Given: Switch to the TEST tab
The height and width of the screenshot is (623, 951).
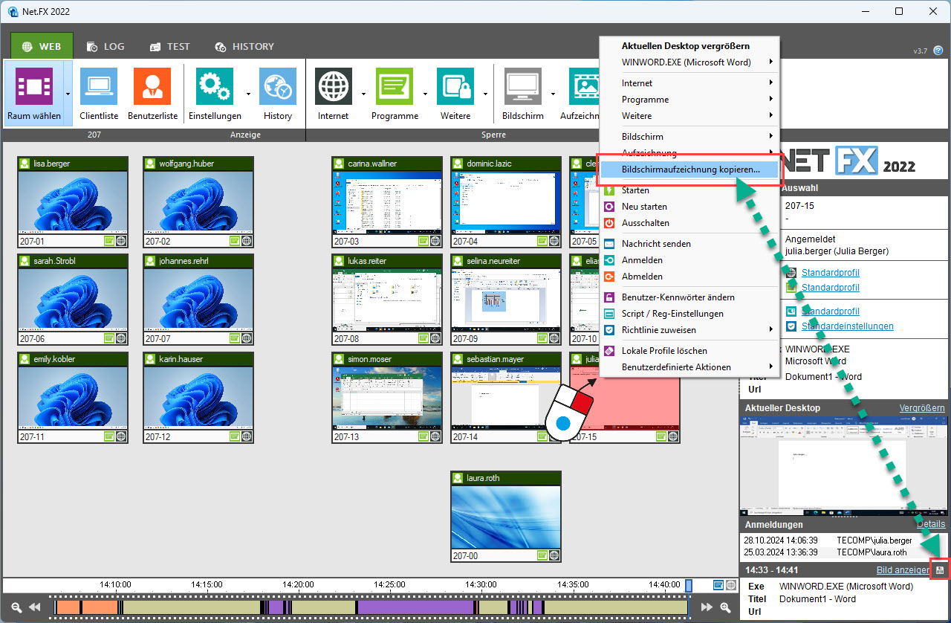Looking at the screenshot, I should click(170, 46).
